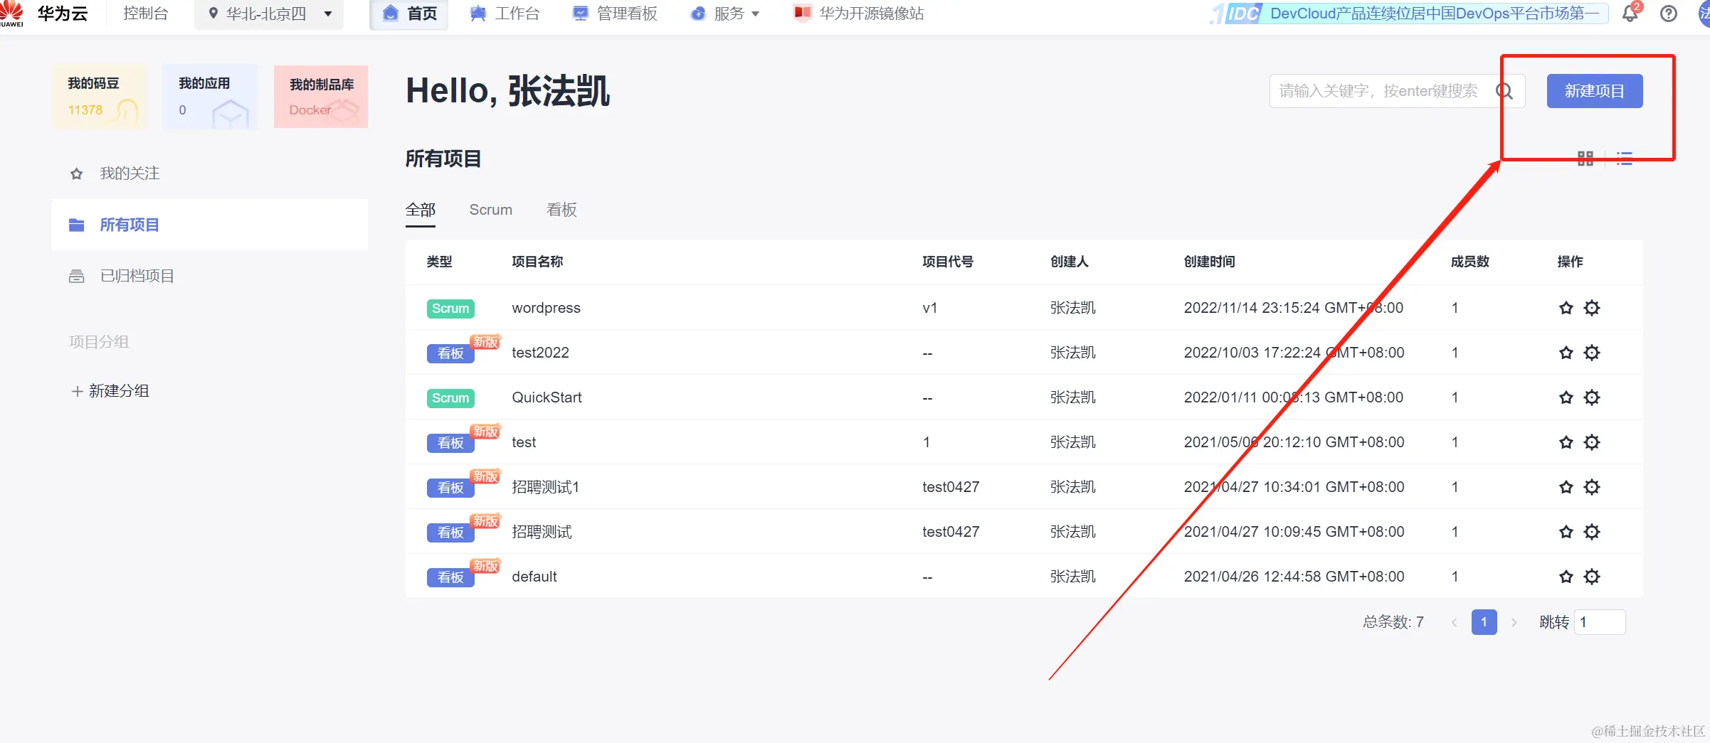Switch to grid card view icon
This screenshot has width=1710, height=743.
[x=1585, y=159]
